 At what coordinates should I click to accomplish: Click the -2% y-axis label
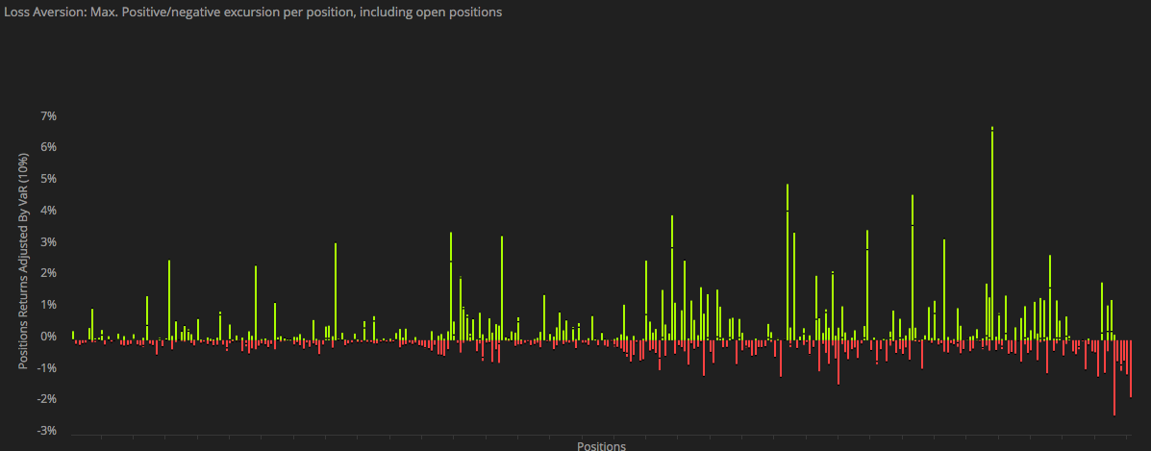[x=47, y=400]
